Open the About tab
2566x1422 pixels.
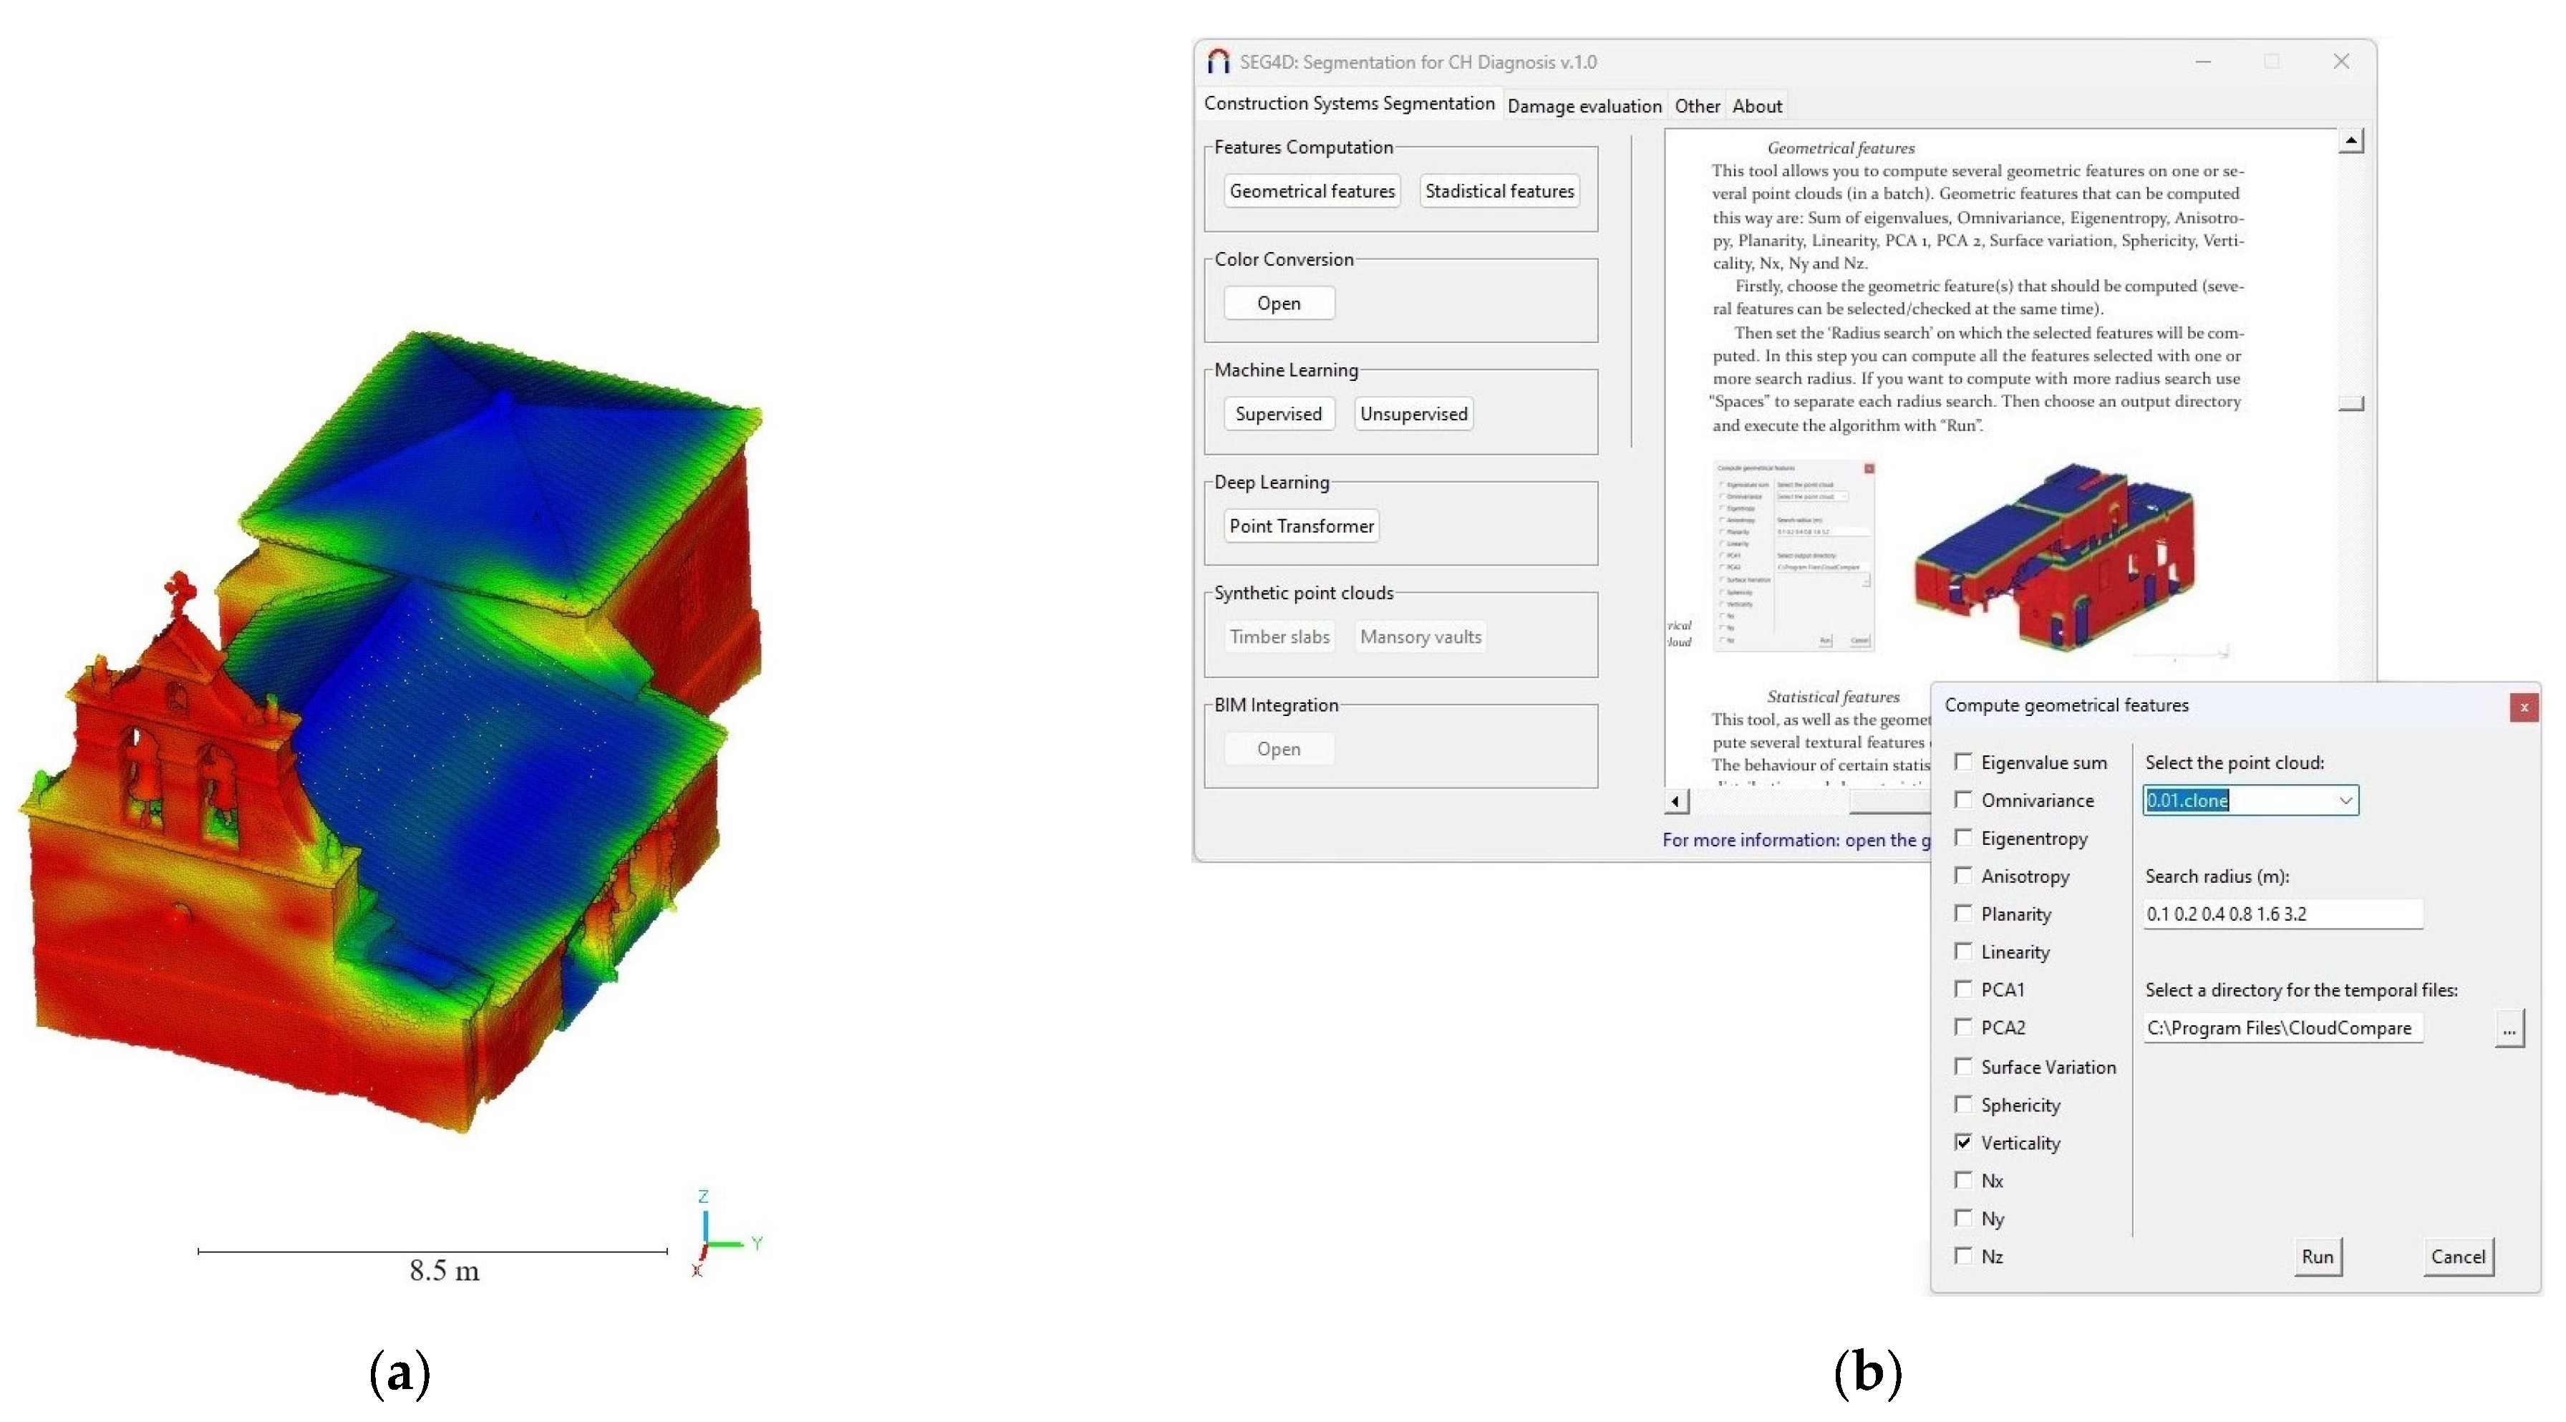1756,106
